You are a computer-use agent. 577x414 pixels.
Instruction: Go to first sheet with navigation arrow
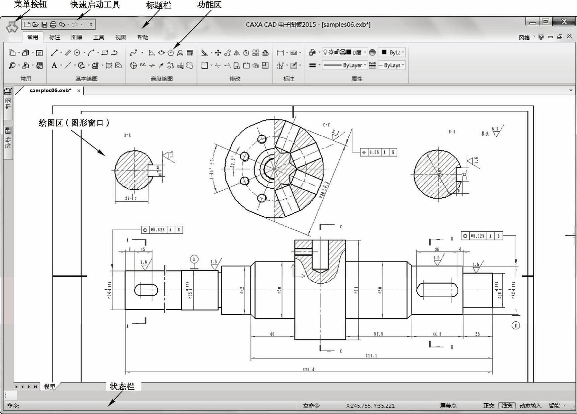point(16,387)
